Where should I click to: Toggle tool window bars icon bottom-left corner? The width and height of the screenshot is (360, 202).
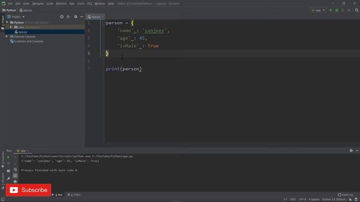click(2, 199)
